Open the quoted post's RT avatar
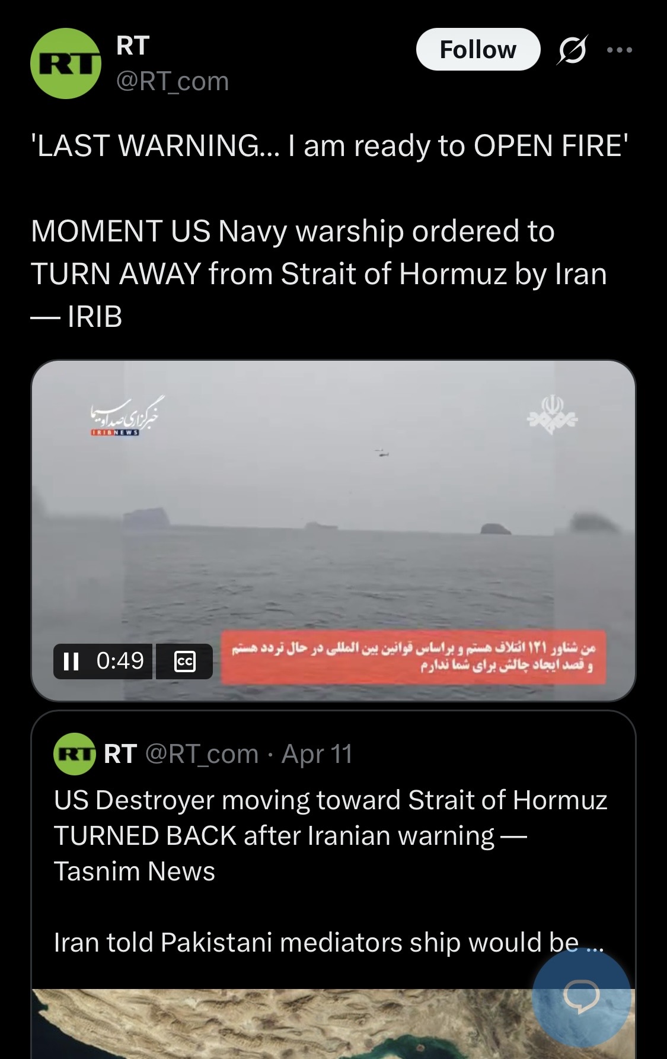The width and height of the screenshot is (667, 1059). (75, 753)
